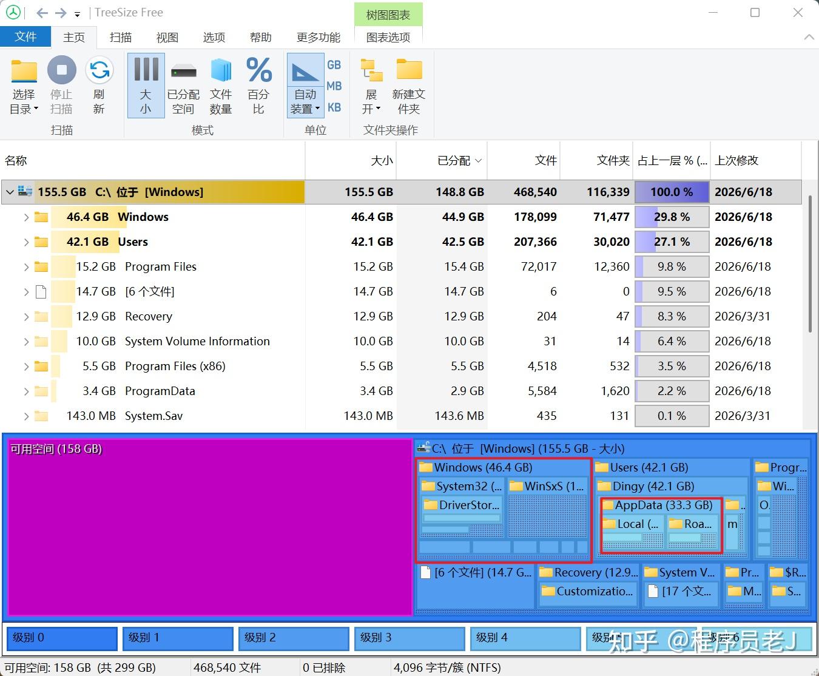Click the 级别 2 legend button
Screen dimensions: 819x676
point(294,638)
